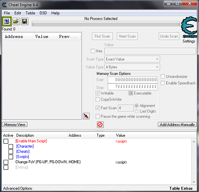The height and width of the screenshot is (192, 199).
Task: Click Add Address Manually button
Action: (177, 125)
